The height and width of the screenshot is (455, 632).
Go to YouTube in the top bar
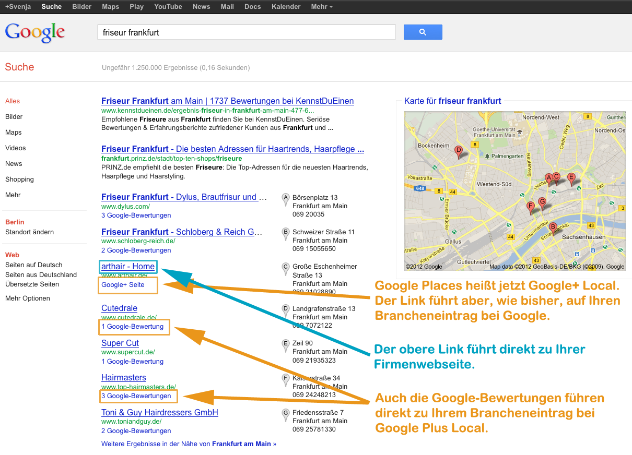pos(168,7)
